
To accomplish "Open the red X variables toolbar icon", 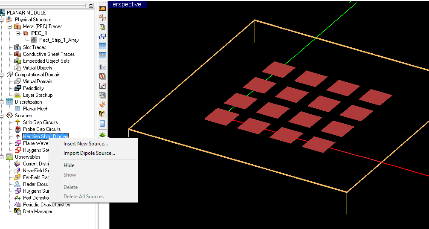I will 102,76.
